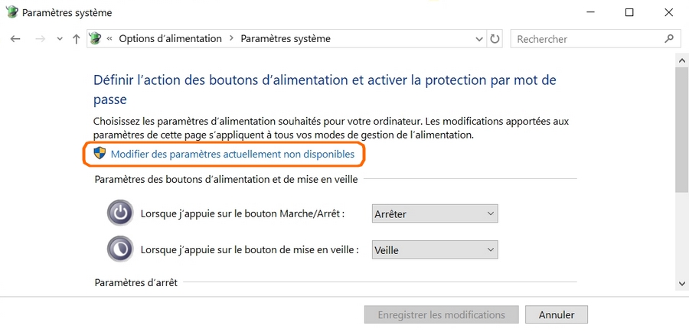
Task: Open recent locations chevron
Action: 60,39
